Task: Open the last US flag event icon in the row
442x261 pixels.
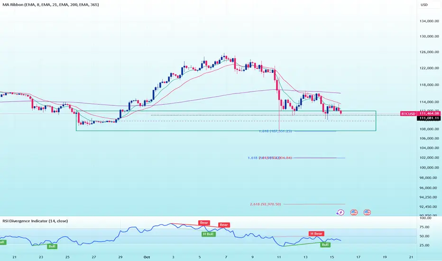Action: 367,213
